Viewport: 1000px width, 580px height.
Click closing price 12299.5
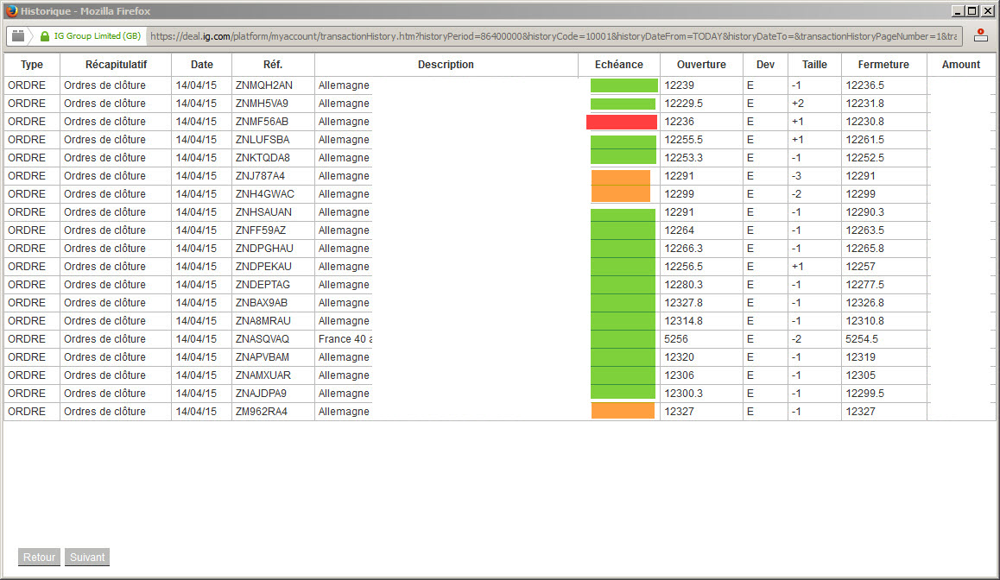coord(864,394)
